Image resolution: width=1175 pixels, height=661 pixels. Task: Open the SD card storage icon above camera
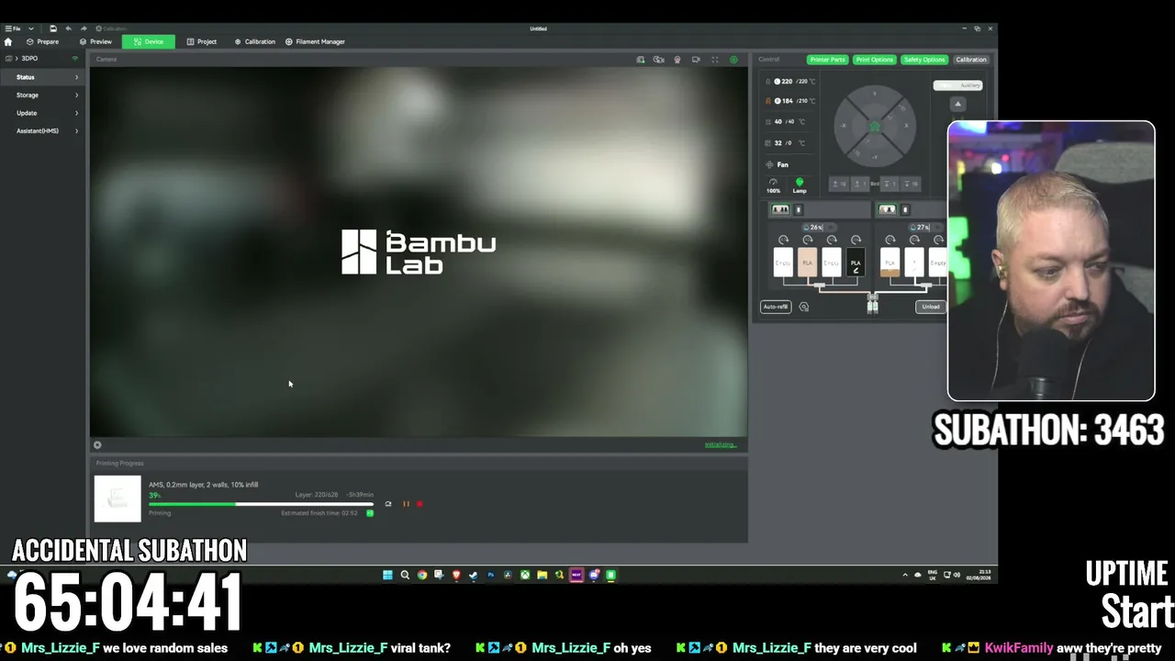pos(641,60)
